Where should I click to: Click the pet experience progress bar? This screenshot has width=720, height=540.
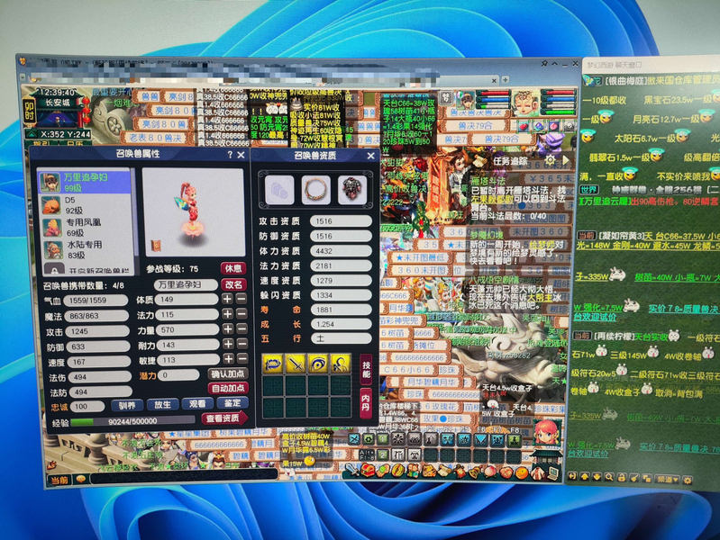(133, 421)
